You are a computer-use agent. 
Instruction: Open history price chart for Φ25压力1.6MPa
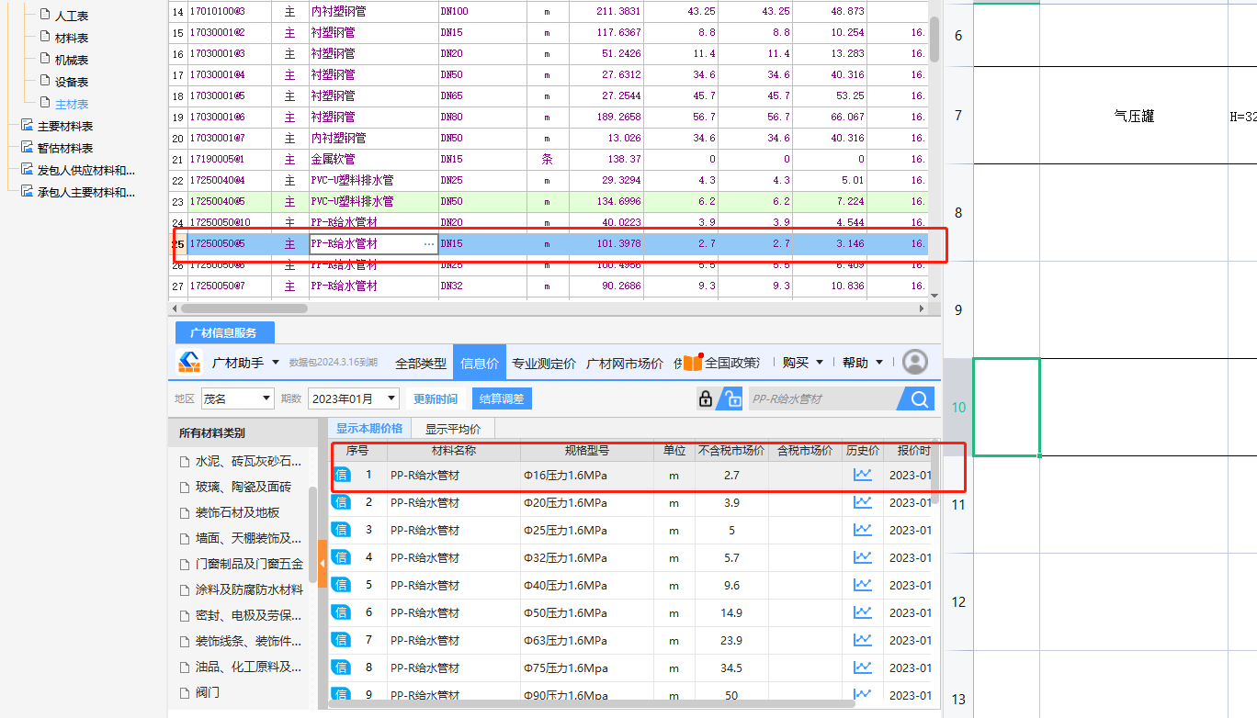tap(863, 530)
